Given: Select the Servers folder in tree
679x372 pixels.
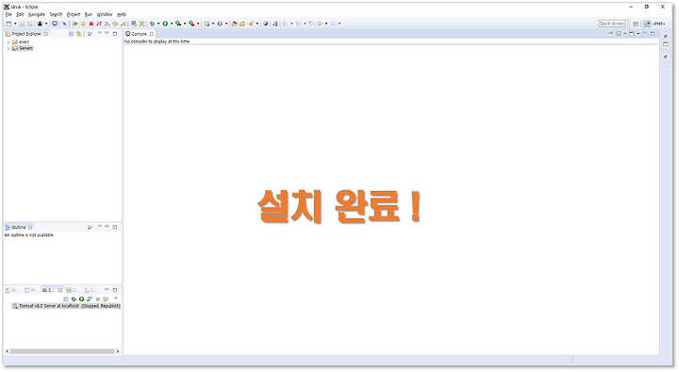Looking at the screenshot, I should coord(23,48).
